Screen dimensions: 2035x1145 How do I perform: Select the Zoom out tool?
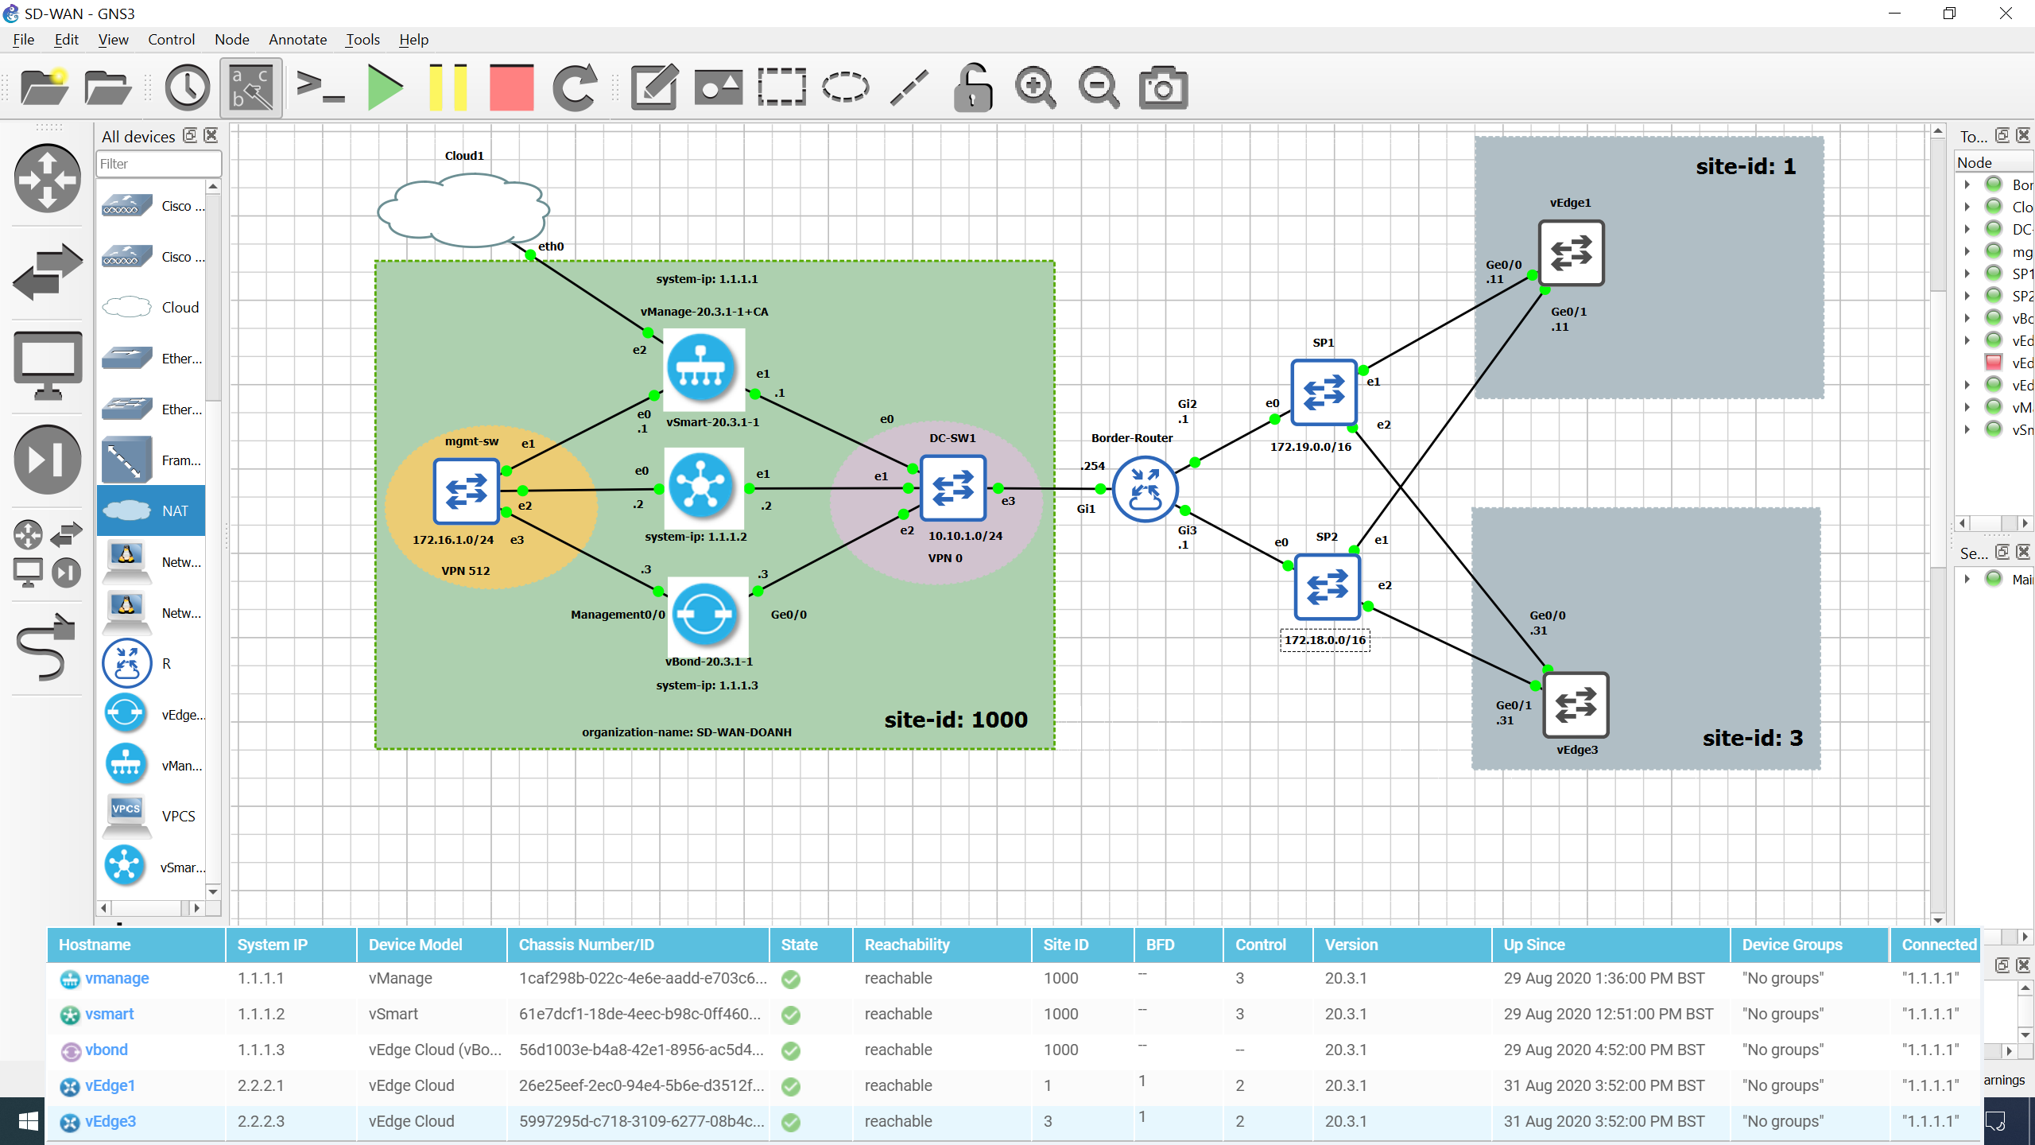pyautogui.click(x=1097, y=87)
